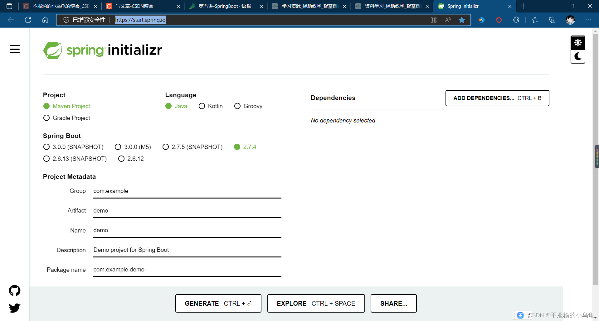
Task: Open the Favorites list icon
Action: [535, 20]
